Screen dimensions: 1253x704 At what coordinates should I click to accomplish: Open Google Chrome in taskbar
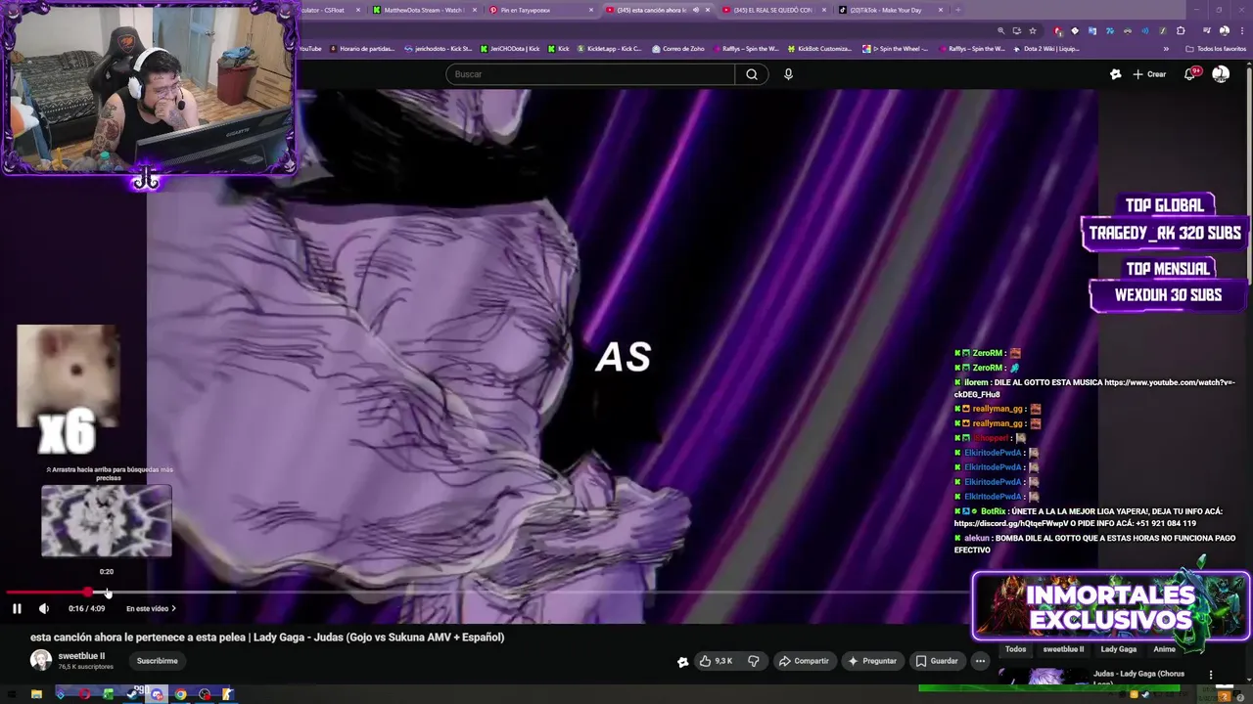pyautogui.click(x=180, y=694)
